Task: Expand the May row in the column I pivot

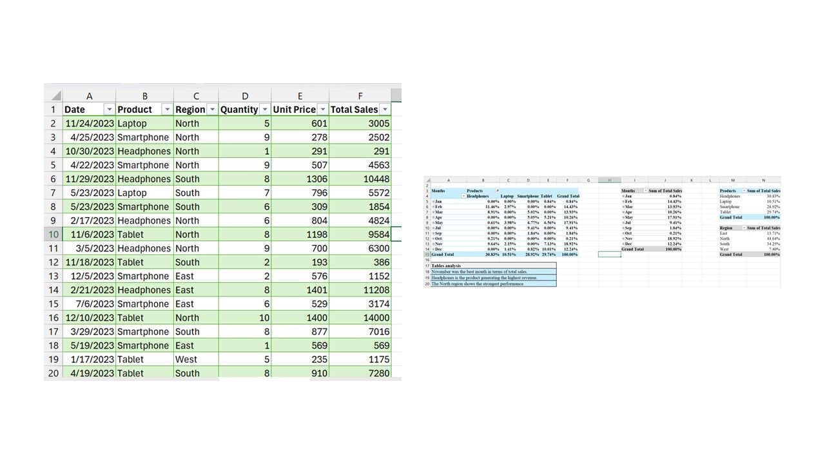Action: [623, 217]
